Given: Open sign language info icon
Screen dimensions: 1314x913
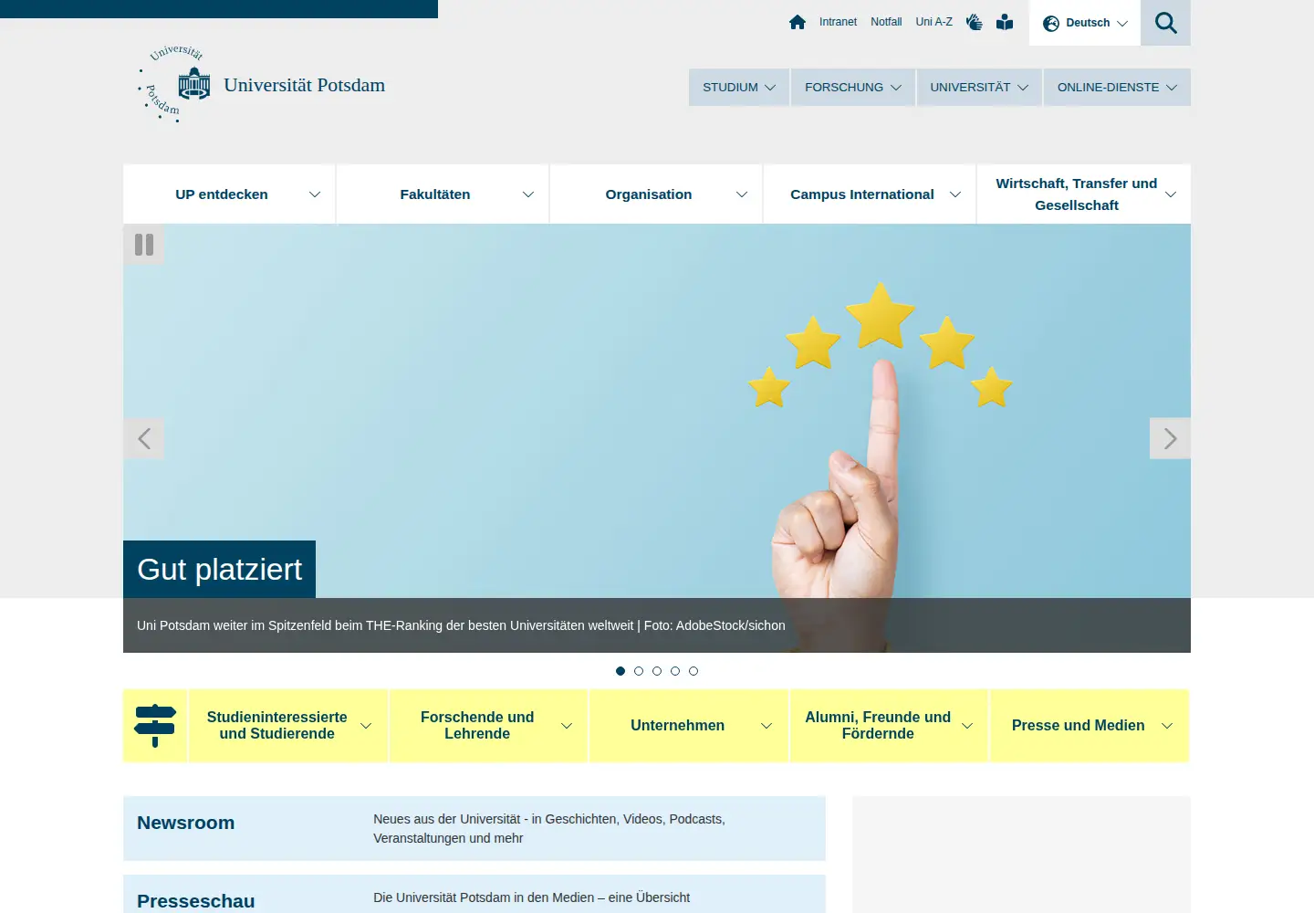Looking at the screenshot, I should click(x=975, y=22).
